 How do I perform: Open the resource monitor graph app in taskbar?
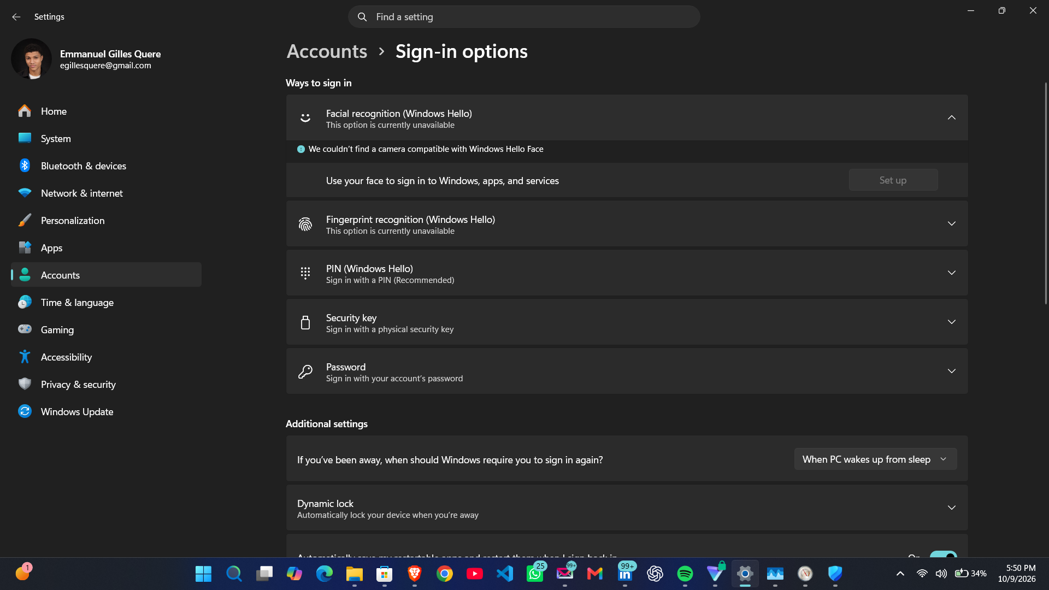click(x=775, y=574)
